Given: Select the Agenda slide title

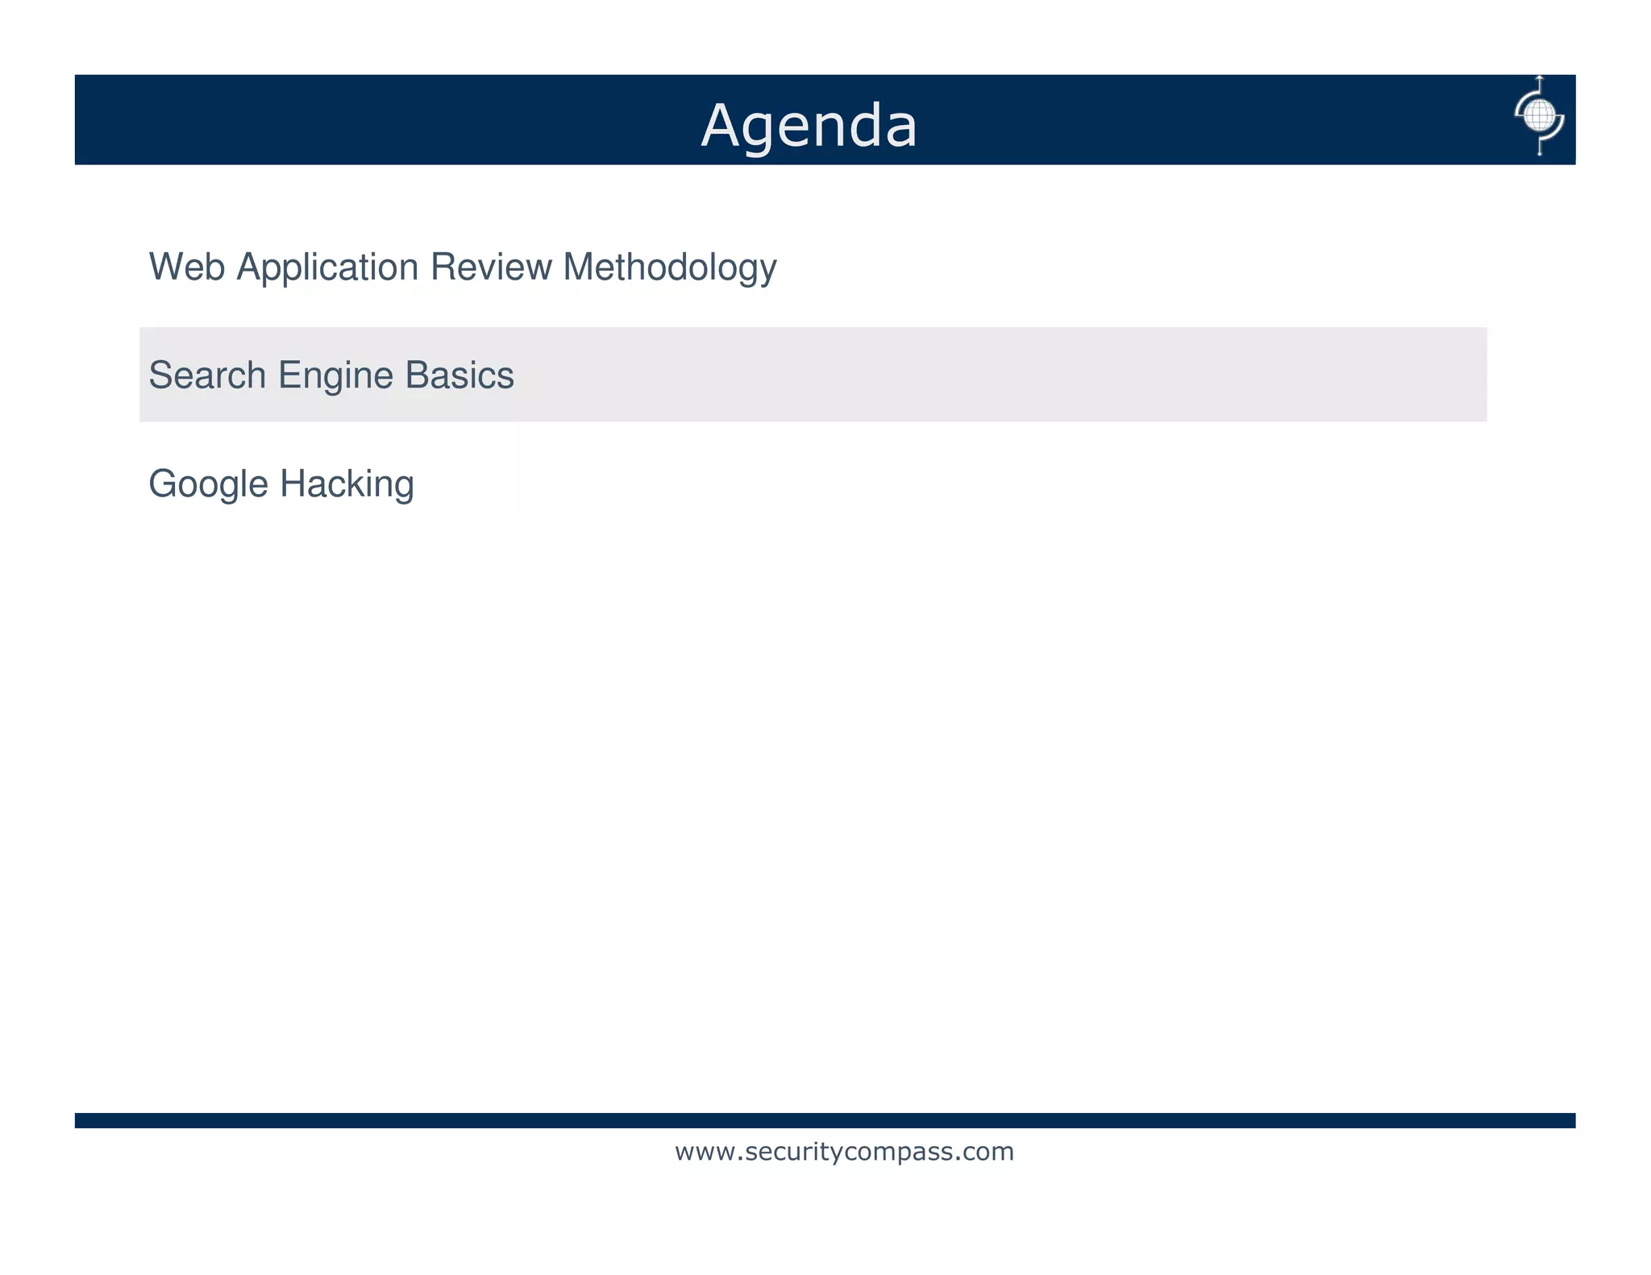Looking at the screenshot, I should pos(809,126).
